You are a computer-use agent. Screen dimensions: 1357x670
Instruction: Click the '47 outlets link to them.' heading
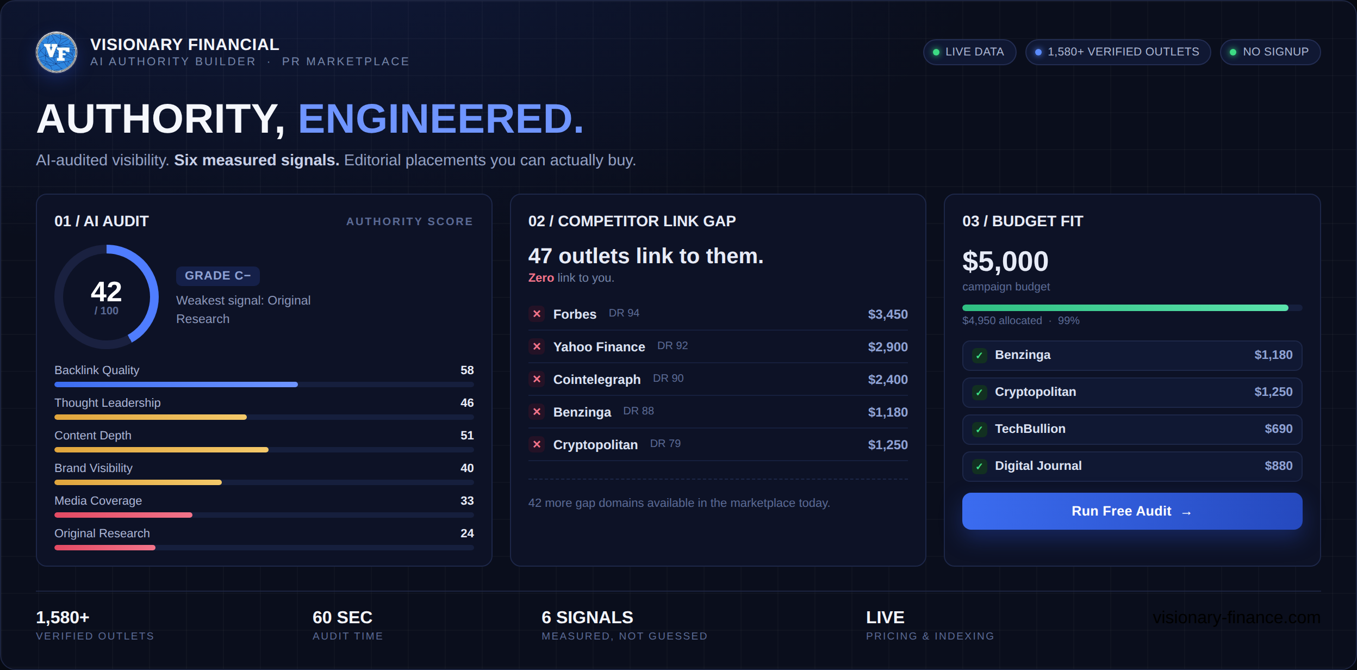point(646,256)
